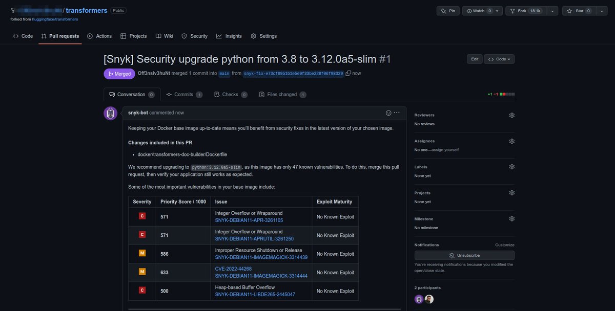This screenshot has width=615, height=311.
Task: Open the Projects repository tab
Action: click(134, 36)
